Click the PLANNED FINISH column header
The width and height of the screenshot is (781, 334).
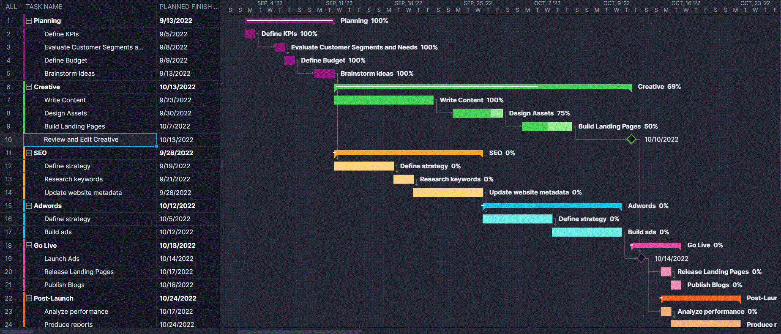pyautogui.click(x=188, y=7)
